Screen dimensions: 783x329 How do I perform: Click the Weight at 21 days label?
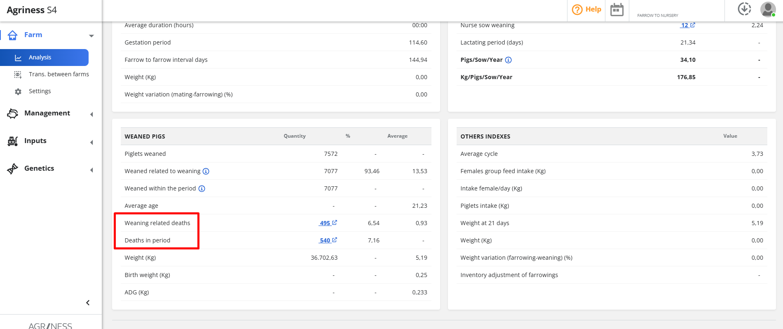pyautogui.click(x=485, y=223)
